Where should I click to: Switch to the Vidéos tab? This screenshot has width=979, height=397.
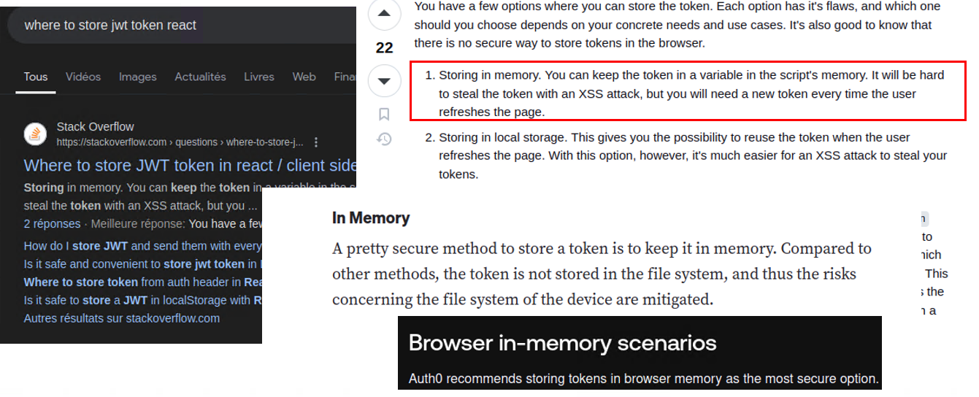tap(83, 77)
